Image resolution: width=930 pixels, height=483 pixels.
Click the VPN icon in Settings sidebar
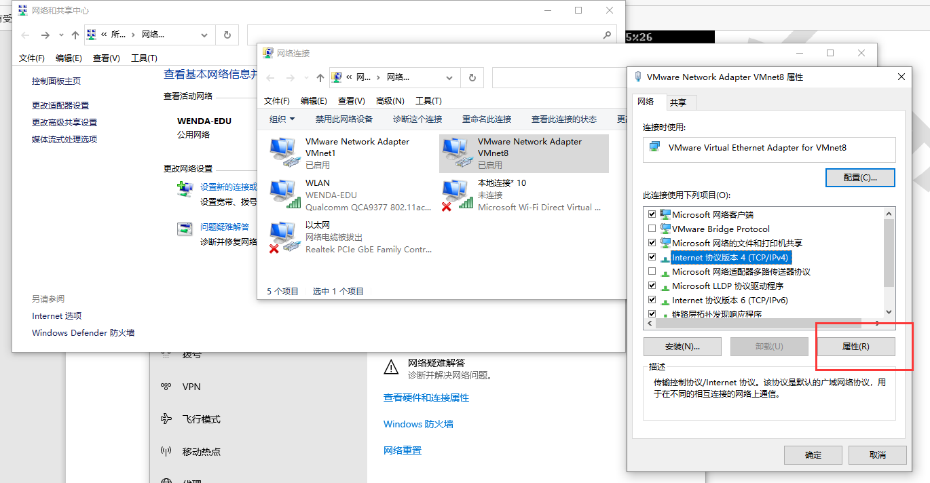tap(166, 387)
